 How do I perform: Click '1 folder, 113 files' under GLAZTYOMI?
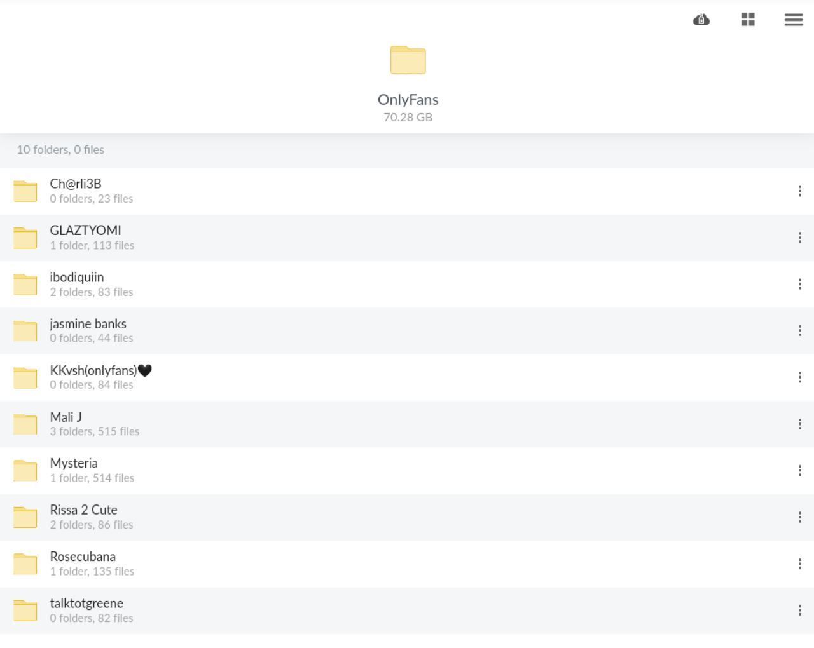coord(92,245)
